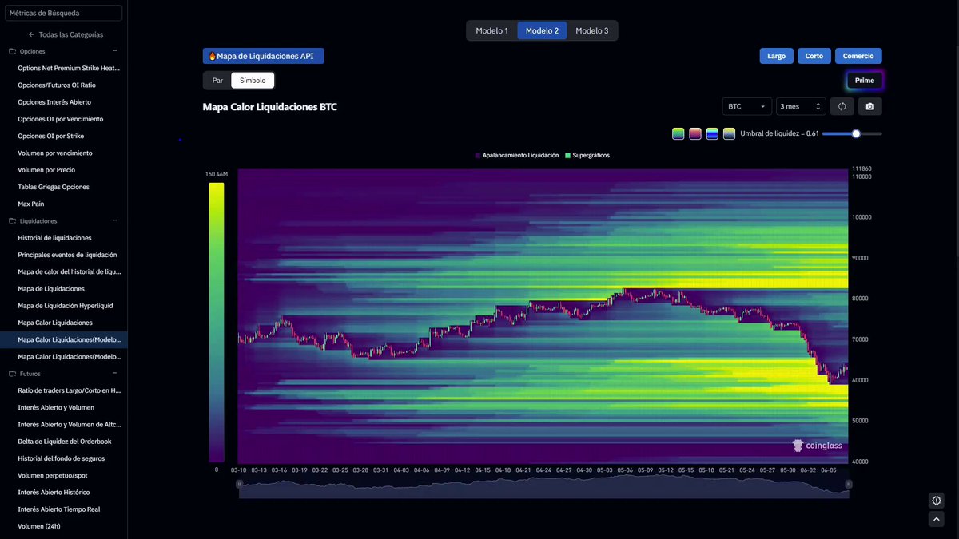Open Interés Abierto Tiempo Real
Image resolution: width=959 pixels, height=539 pixels.
coord(58,509)
